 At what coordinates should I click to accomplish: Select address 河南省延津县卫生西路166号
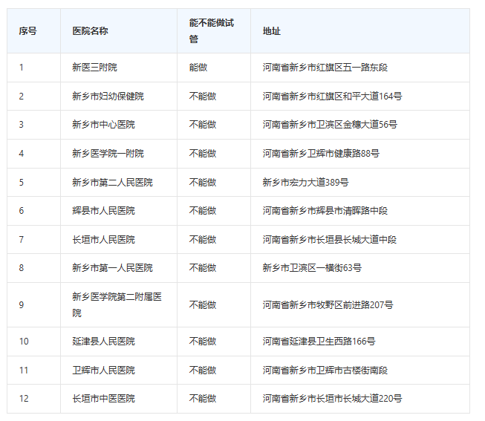(319, 342)
